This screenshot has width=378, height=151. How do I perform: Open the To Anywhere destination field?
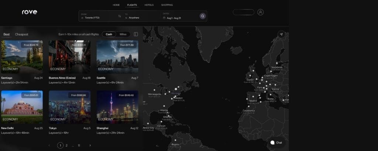click(140, 16)
